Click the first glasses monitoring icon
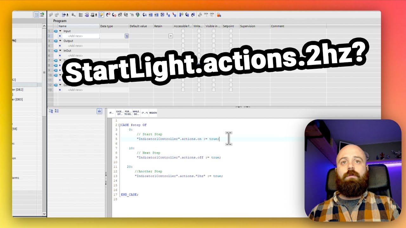The width and height of the screenshot is (406, 228). coord(206,15)
